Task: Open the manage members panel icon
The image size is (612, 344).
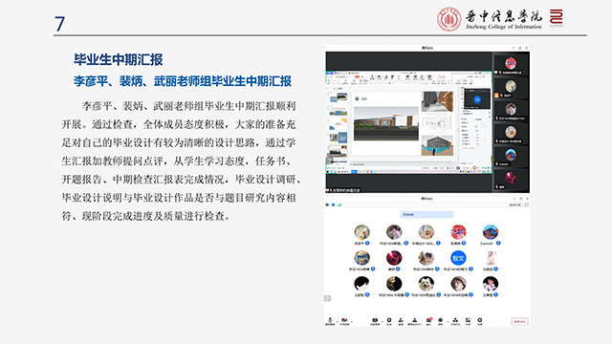Action: point(414,321)
